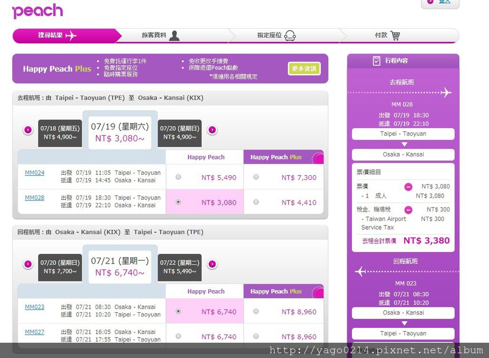Show earlier return dates before 07/20
Viewport: 489px width, 358px height.
pyautogui.click(x=28, y=264)
